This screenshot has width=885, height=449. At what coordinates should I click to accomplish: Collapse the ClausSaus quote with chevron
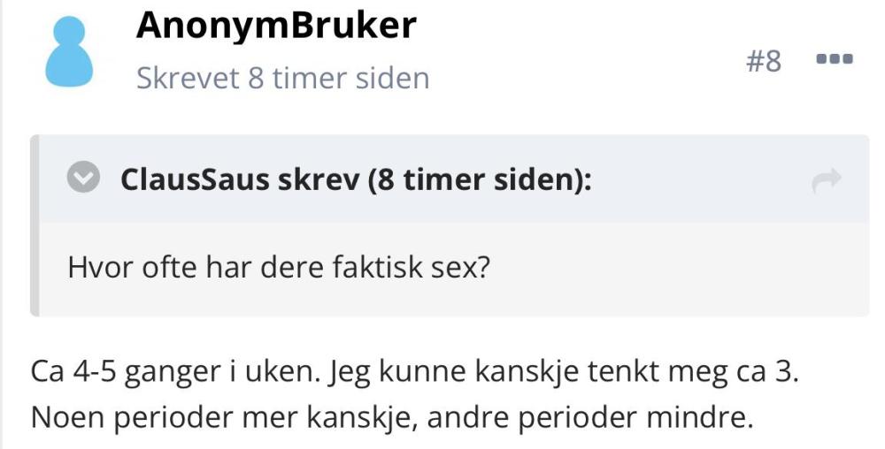coord(83,178)
